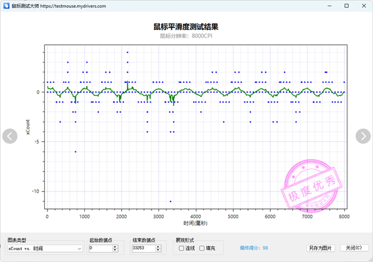Viewport: 373px width, 262px height.
Task: Click the next chart arrow on right
Action: coord(363,136)
